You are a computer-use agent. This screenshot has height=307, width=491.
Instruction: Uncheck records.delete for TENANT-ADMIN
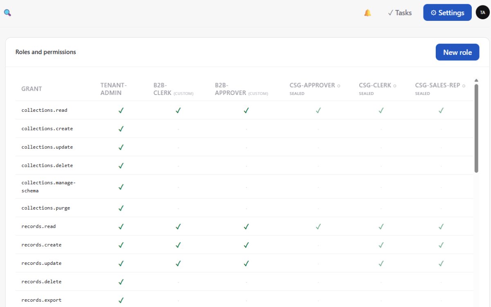(x=121, y=282)
